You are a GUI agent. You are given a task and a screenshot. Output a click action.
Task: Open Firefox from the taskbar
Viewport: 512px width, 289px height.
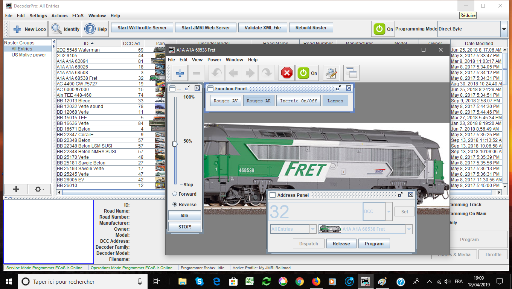(316, 281)
